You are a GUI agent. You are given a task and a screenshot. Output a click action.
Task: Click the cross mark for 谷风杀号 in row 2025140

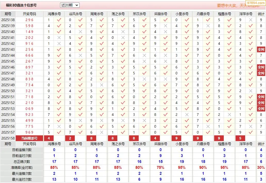[x=80, y=32]
